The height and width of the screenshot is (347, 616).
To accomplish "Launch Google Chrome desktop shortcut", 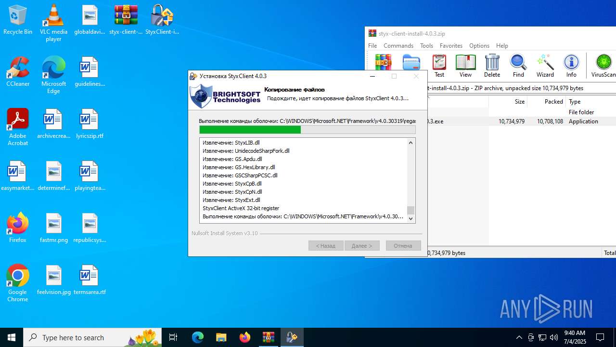I will [18, 283].
